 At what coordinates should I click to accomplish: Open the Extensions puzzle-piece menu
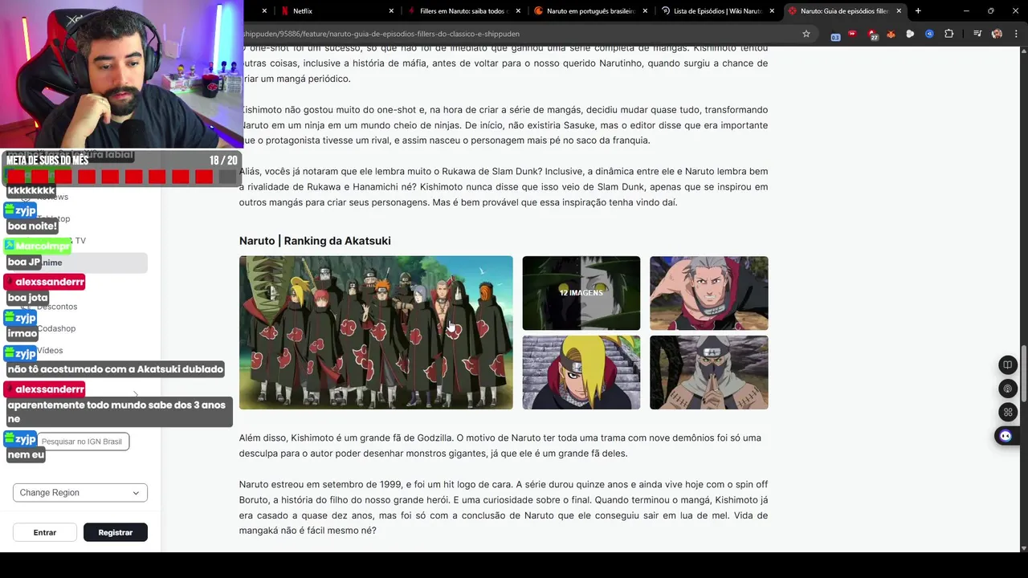pyautogui.click(x=948, y=34)
